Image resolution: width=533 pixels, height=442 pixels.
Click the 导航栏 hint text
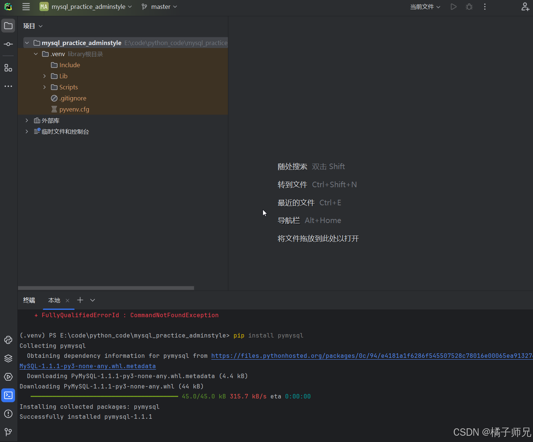289,220
